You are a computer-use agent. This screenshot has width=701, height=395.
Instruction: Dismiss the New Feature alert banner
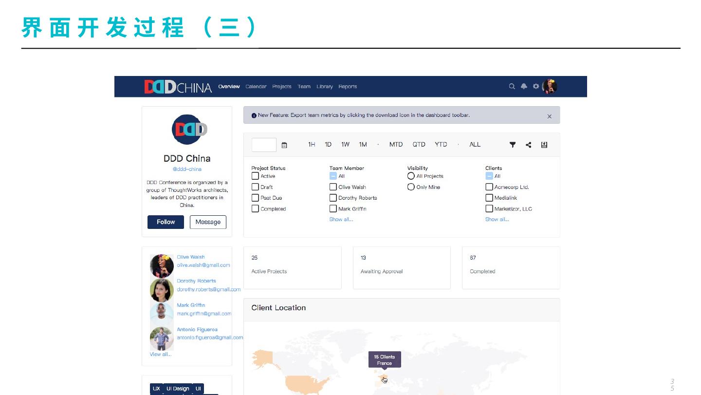click(x=549, y=116)
